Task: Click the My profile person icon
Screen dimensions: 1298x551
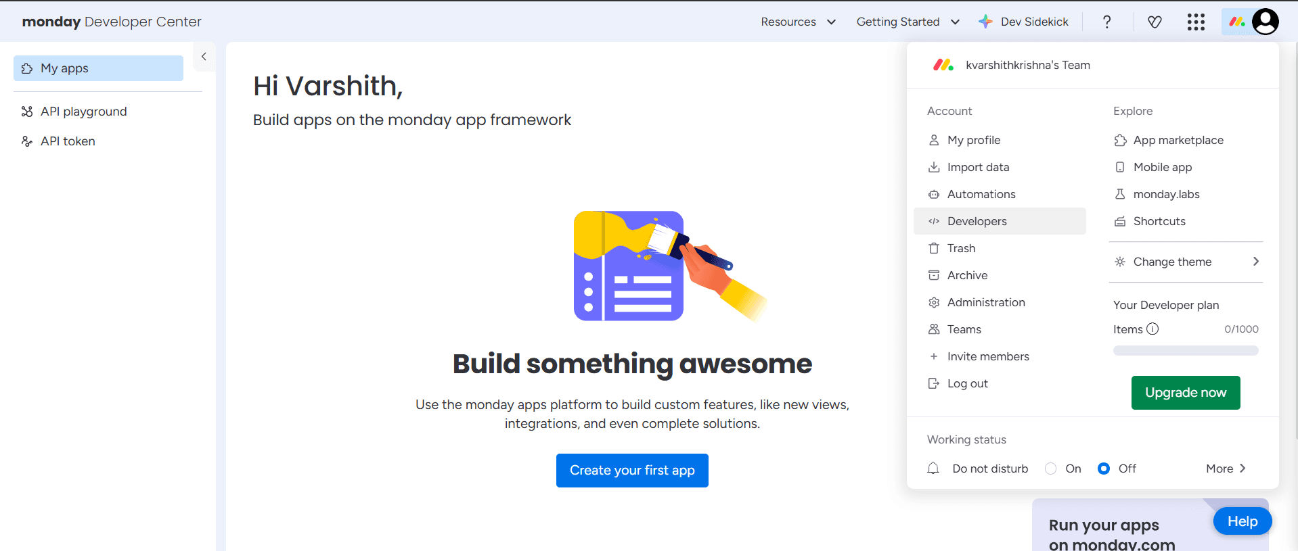Action: pyautogui.click(x=934, y=140)
